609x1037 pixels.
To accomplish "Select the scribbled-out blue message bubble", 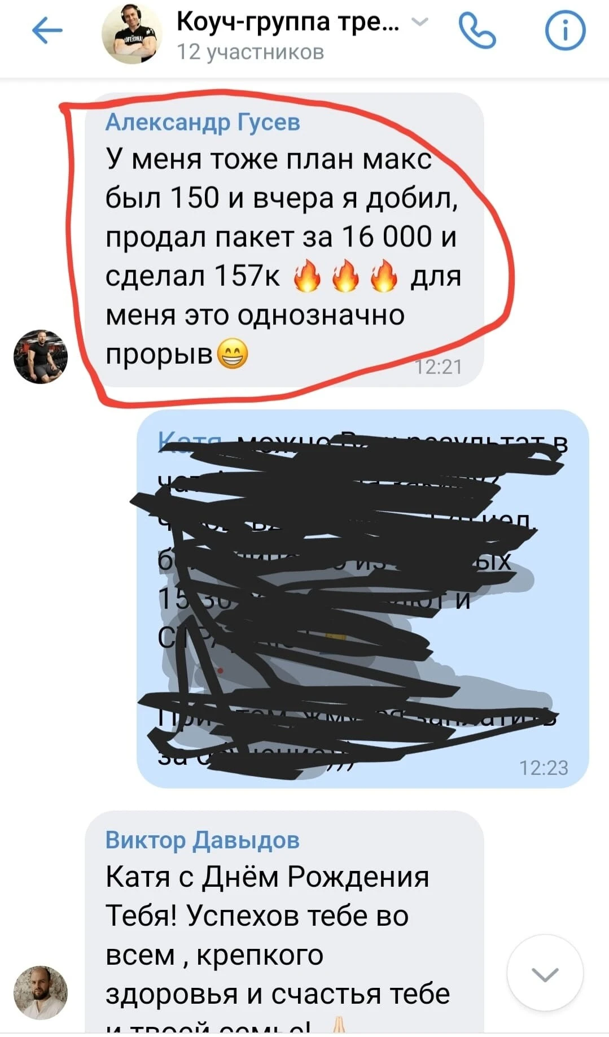I will tap(363, 599).
